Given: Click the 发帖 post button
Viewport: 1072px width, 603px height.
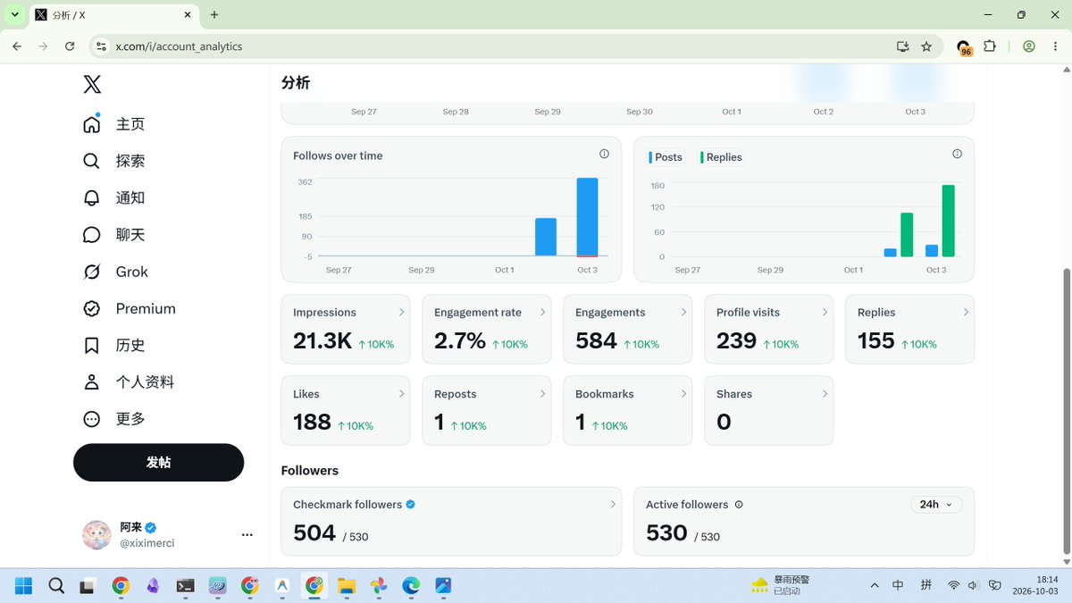Looking at the screenshot, I should (x=158, y=463).
